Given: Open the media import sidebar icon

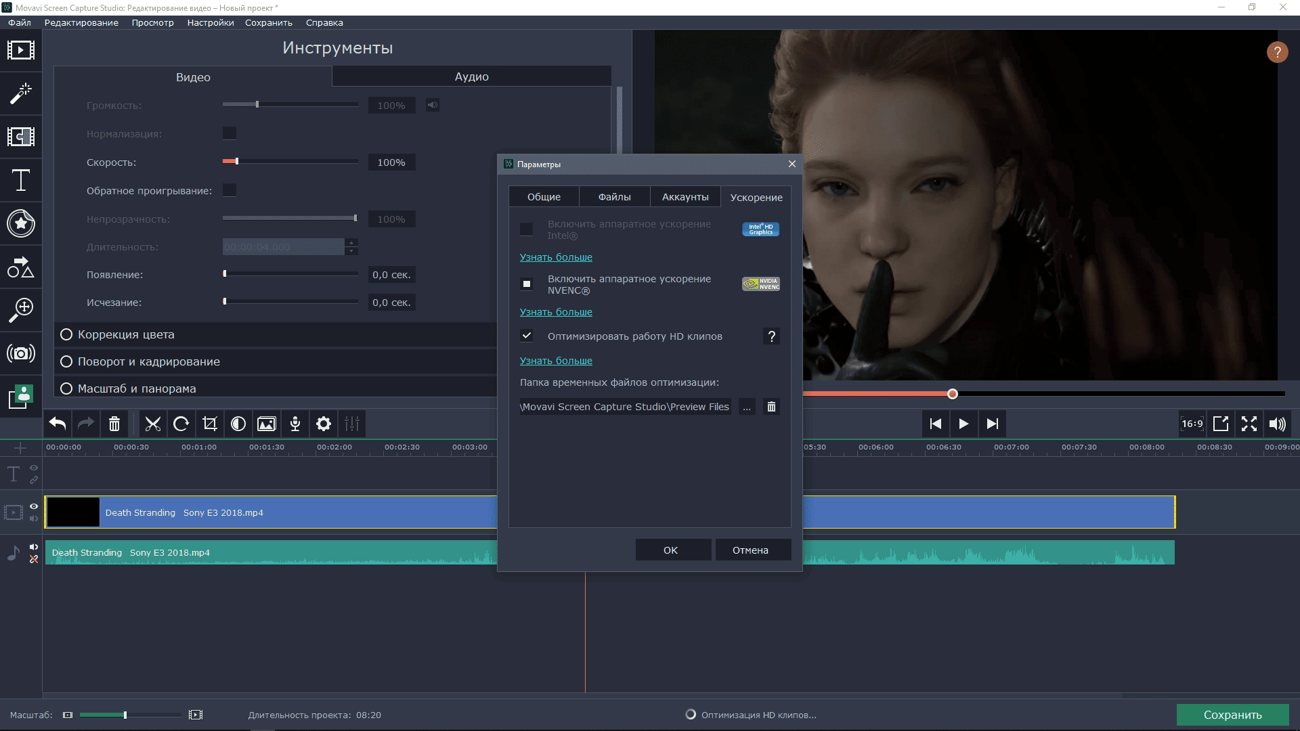Looking at the screenshot, I should [21, 50].
